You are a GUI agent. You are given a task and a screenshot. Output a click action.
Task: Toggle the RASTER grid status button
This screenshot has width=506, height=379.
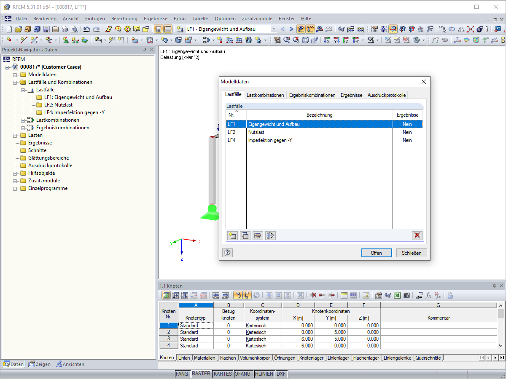tap(201, 374)
